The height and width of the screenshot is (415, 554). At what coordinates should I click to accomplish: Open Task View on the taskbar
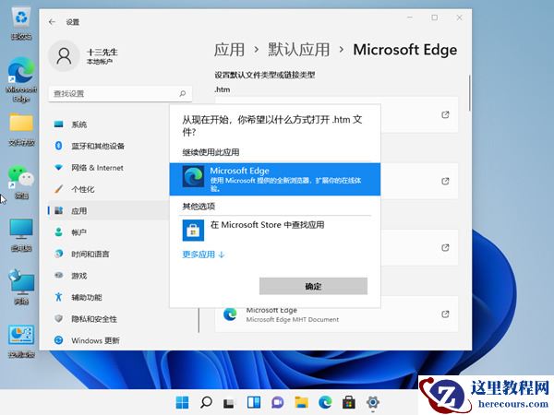pyautogui.click(x=230, y=402)
